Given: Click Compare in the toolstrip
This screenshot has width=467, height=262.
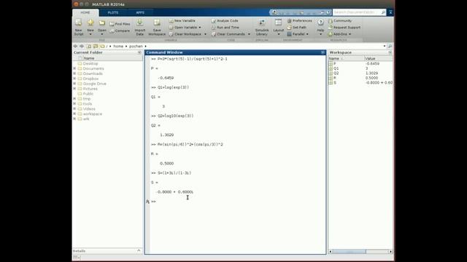Looking at the screenshot, I should [x=120, y=31].
